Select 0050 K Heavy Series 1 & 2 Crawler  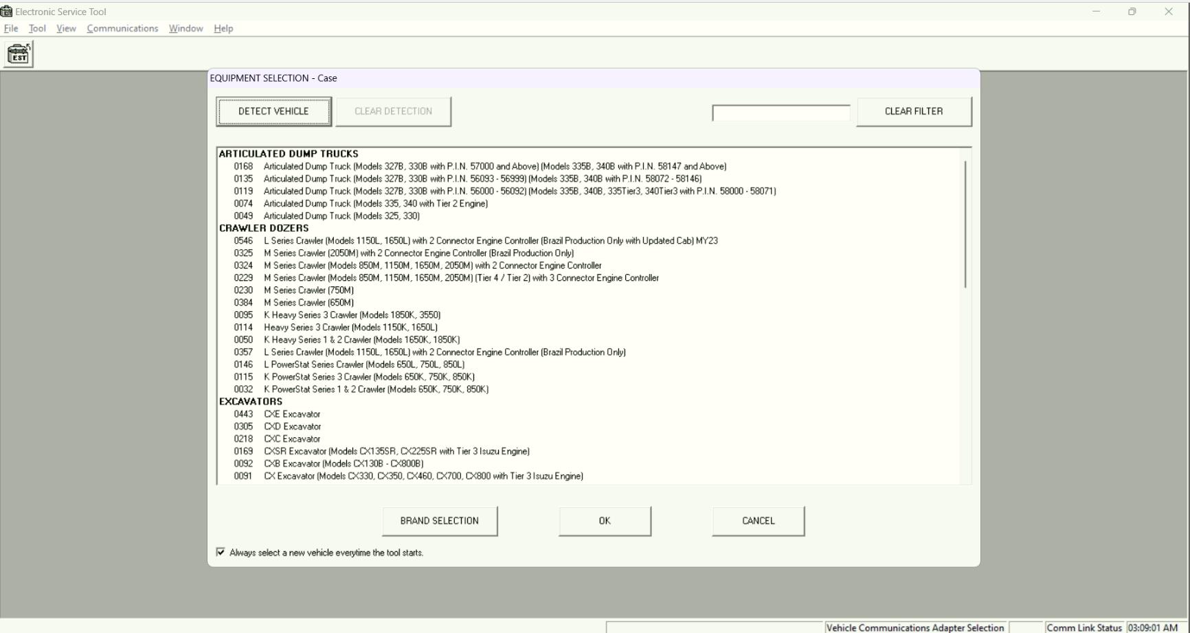pos(346,340)
